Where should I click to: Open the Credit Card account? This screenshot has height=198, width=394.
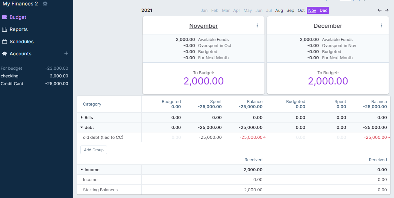tap(34, 84)
